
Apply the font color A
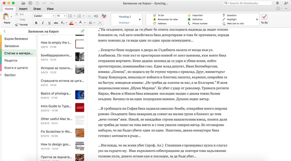pos(80,23)
